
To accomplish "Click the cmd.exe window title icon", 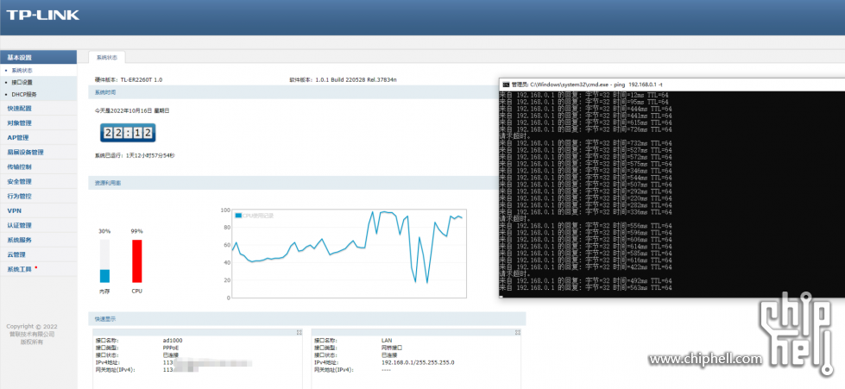I will pyautogui.click(x=506, y=84).
